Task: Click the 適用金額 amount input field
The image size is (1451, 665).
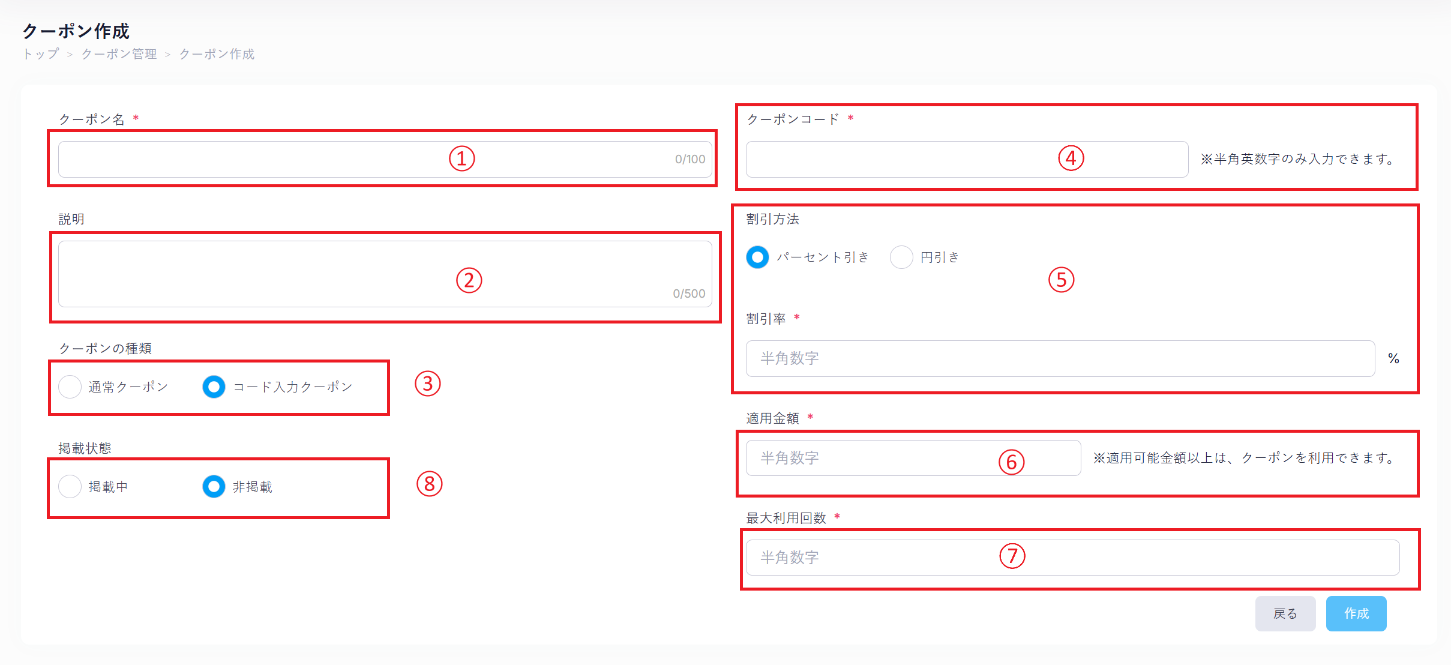Action: pyautogui.click(x=870, y=458)
